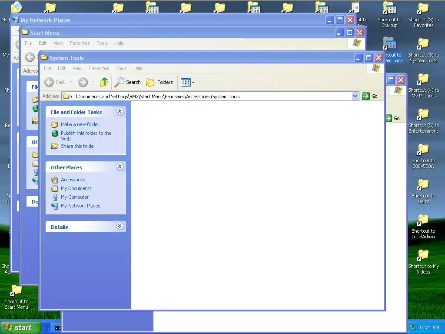Select Shortcut (5) to Entertainment desktop icon
The image size is (445, 334).
(423, 121)
